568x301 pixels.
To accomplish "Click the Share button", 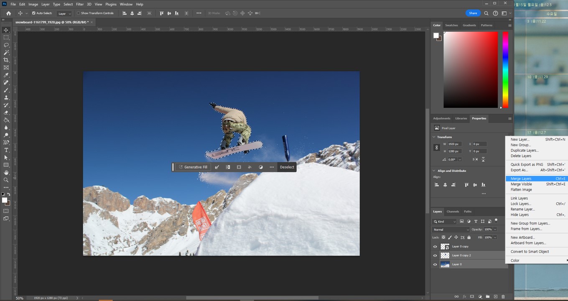I will click(x=473, y=13).
